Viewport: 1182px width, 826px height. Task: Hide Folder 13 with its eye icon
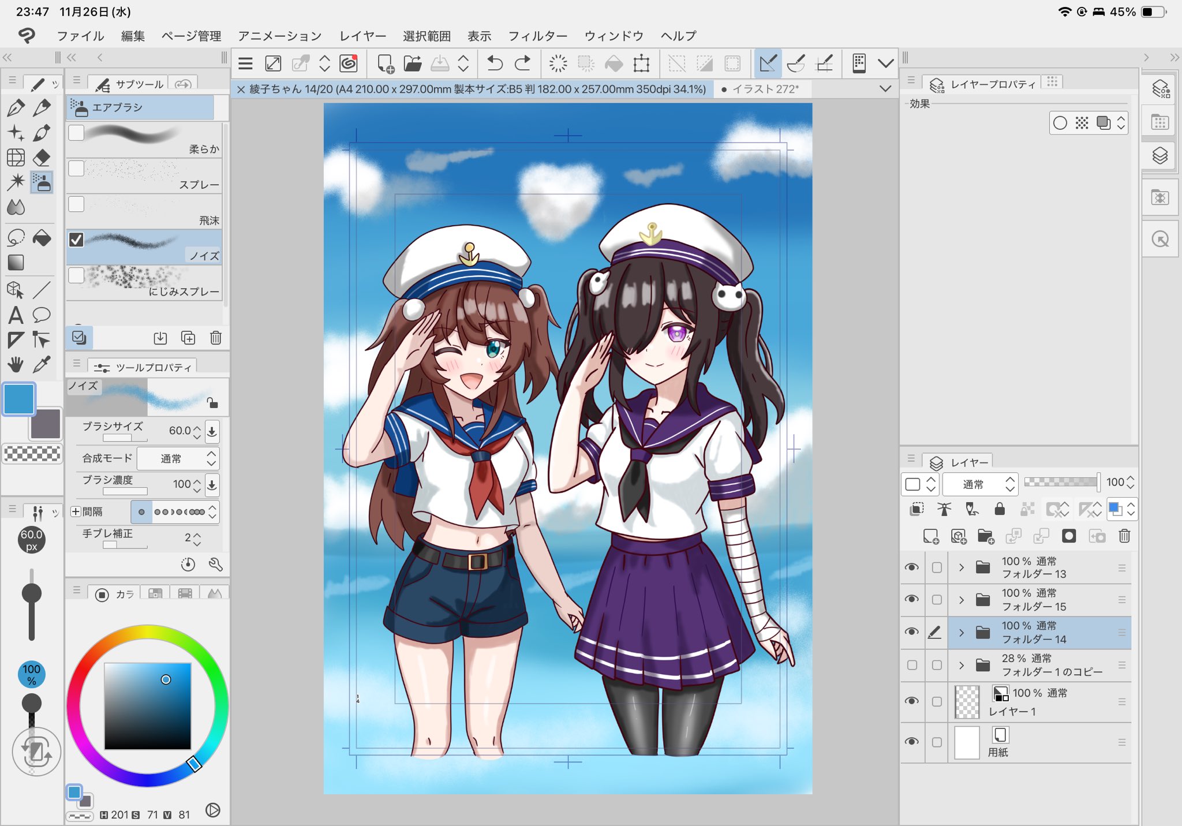(912, 567)
